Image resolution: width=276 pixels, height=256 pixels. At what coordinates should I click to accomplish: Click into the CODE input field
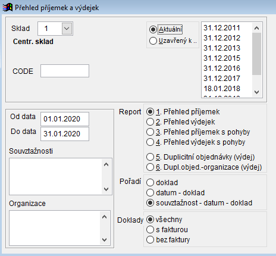tap(65, 71)
